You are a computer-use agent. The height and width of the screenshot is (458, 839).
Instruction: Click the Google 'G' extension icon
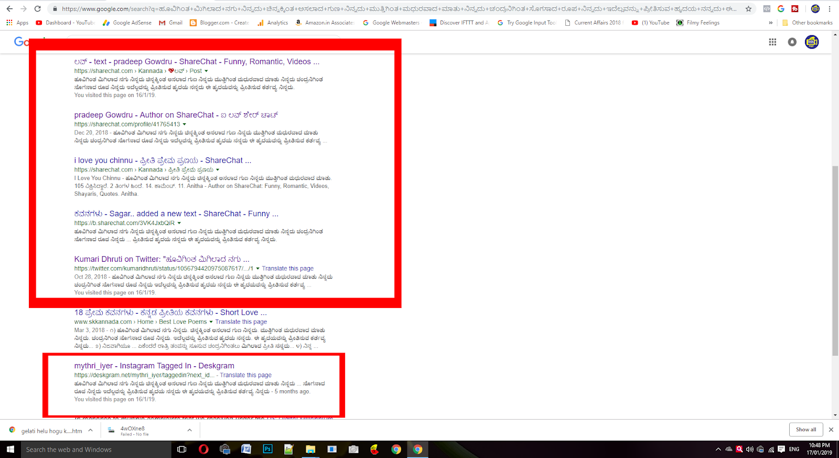click(x=781, y=9)
